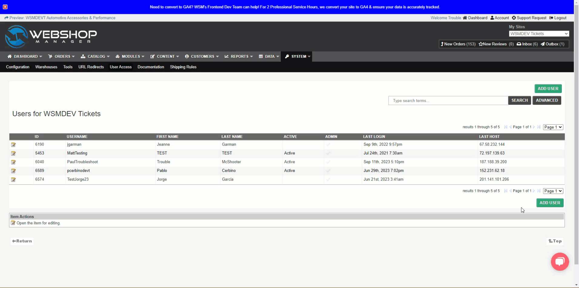This screenshot has height=288, width=579.
Task: Open Advanced search
Action: 547,100
